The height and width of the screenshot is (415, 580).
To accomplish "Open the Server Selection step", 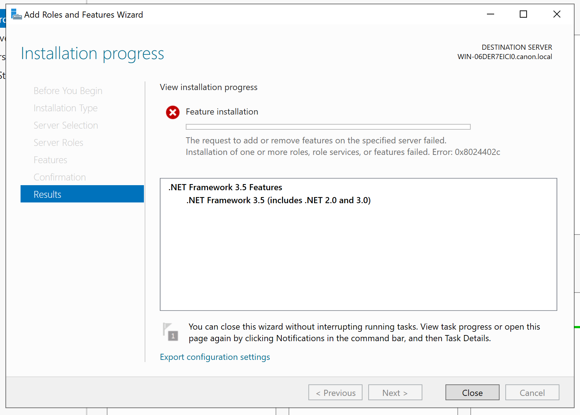I will pyautogui.click(x=66, y=125).
